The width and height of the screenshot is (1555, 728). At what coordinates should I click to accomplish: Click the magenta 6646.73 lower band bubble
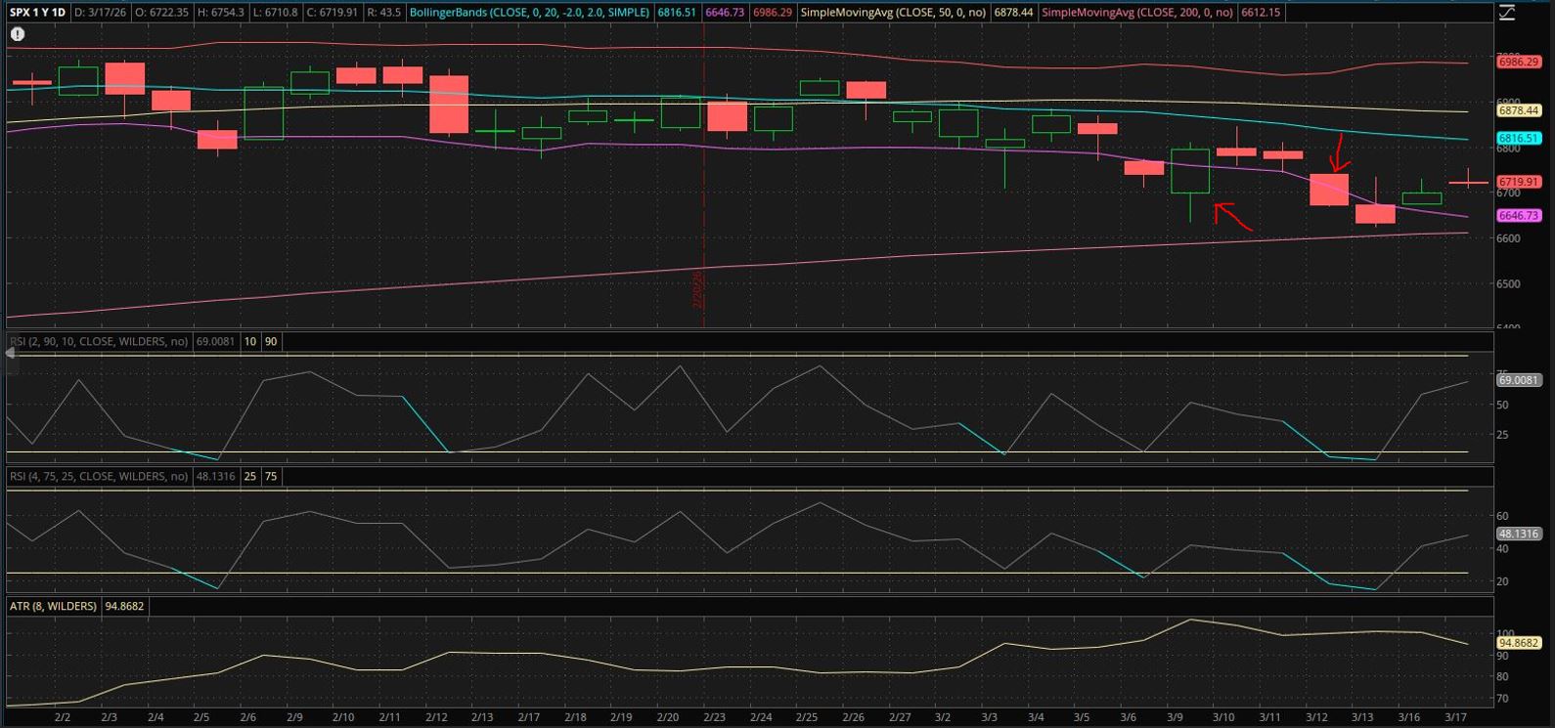(1519, 215)
